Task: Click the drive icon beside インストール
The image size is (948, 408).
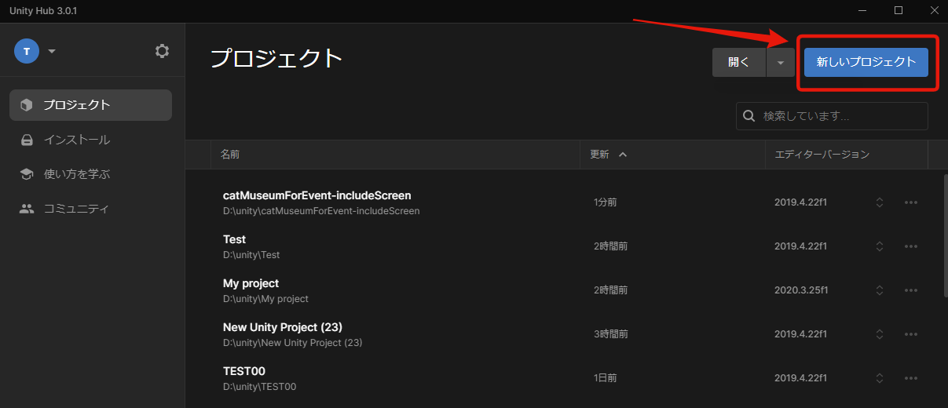Action: (27, 140)
